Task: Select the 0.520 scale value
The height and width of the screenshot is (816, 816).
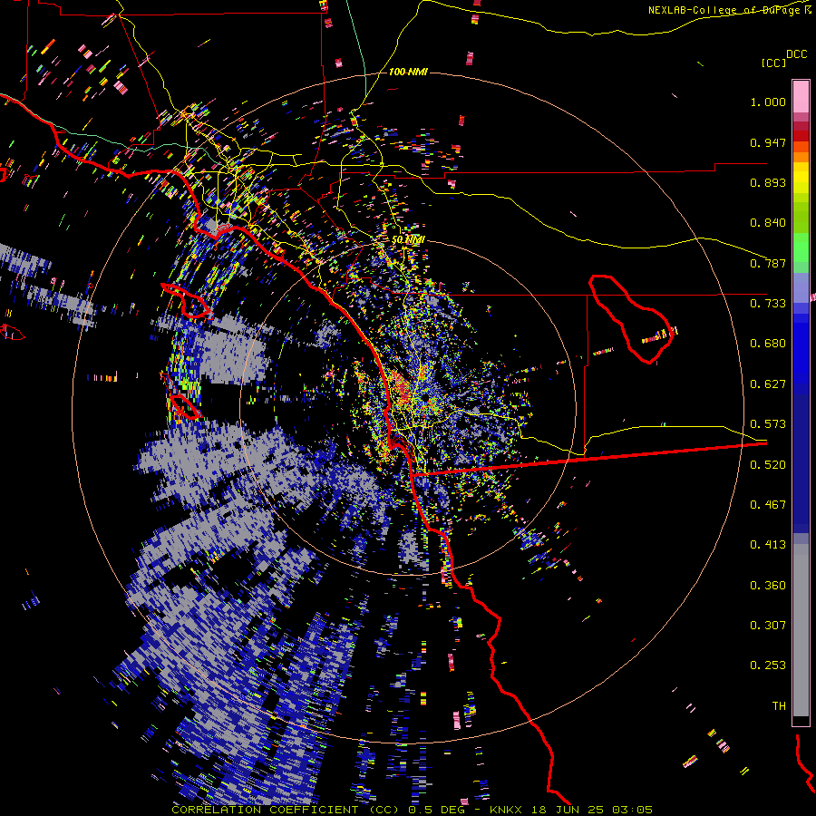Action: tap(768, 465)
